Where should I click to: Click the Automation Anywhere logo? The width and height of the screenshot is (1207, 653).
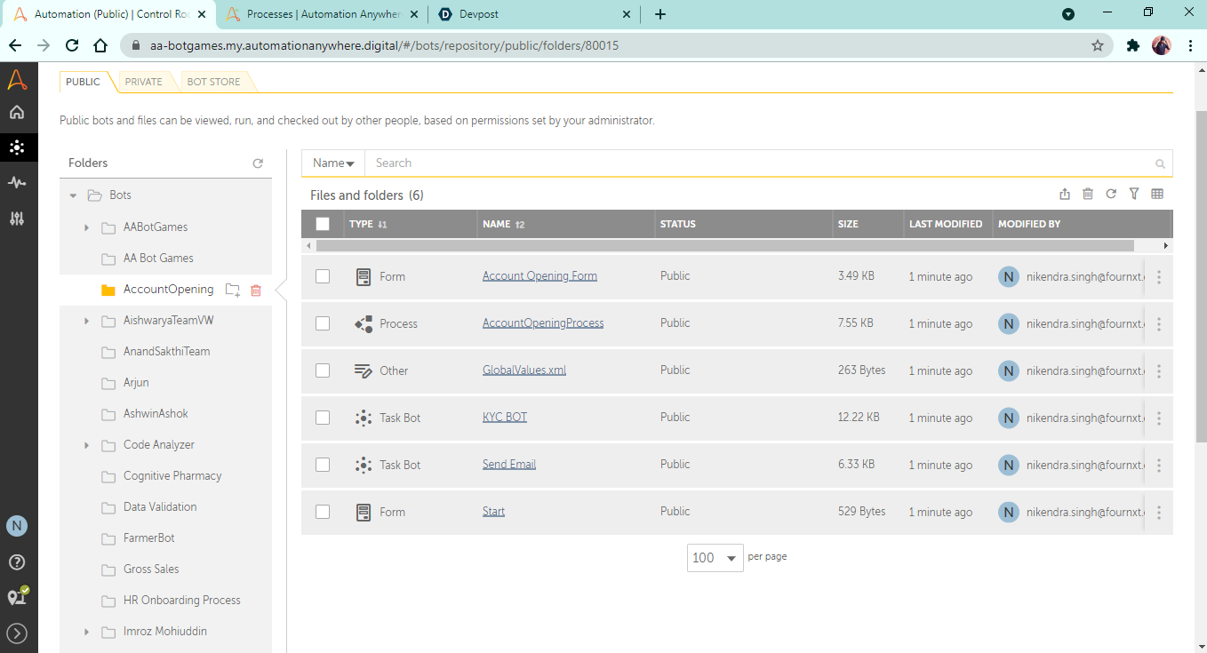coord(17,79)
